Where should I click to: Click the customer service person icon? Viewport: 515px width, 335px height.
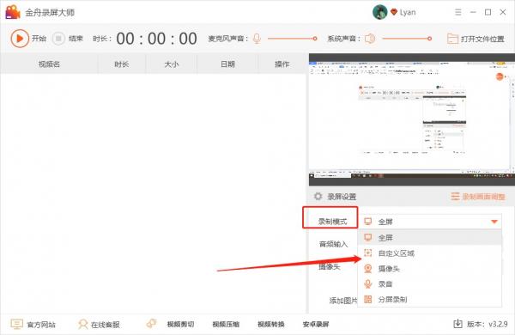[x=82, y=324]
